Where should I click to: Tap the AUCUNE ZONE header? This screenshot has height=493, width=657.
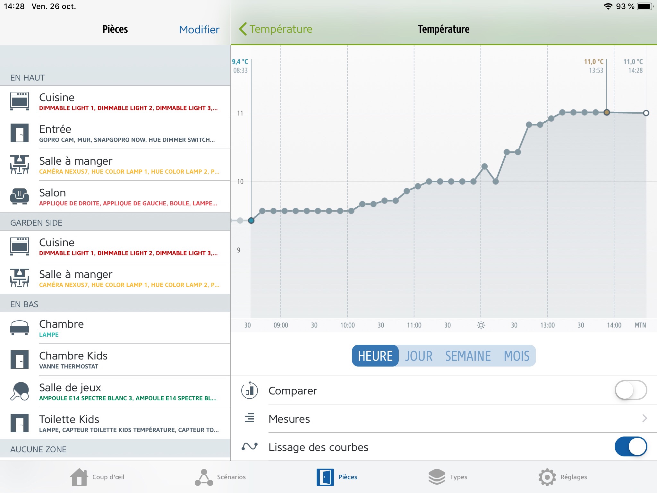pos(115,448)
